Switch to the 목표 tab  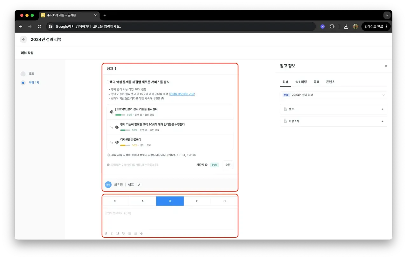pyautogui.click(x=316, y=82)
